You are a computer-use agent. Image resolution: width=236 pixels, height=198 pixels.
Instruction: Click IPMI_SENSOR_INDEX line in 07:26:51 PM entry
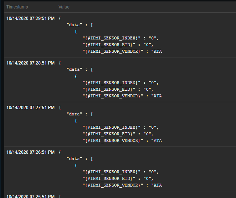pyautogui.click(x=121, y=172)
